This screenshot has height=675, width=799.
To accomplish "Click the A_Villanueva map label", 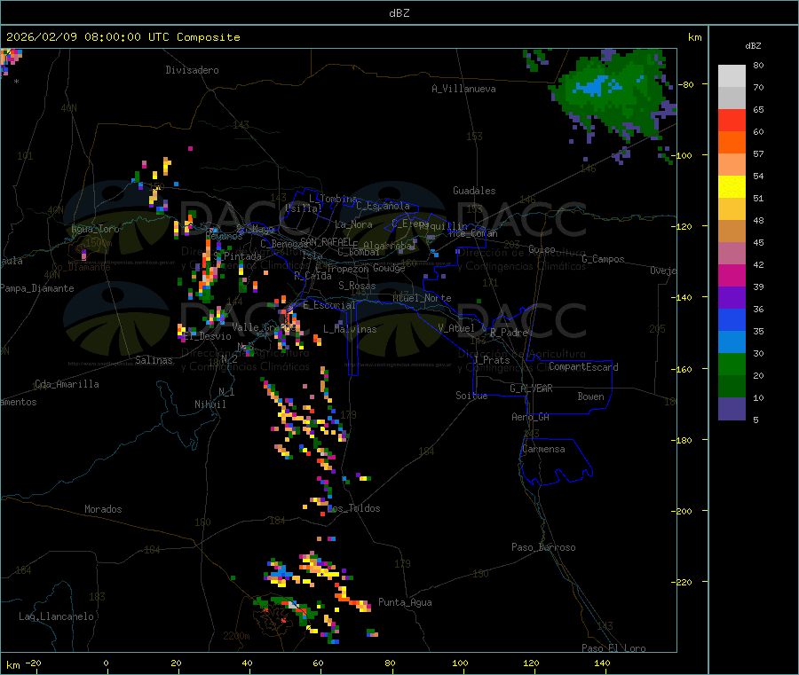I will (463, 89).
